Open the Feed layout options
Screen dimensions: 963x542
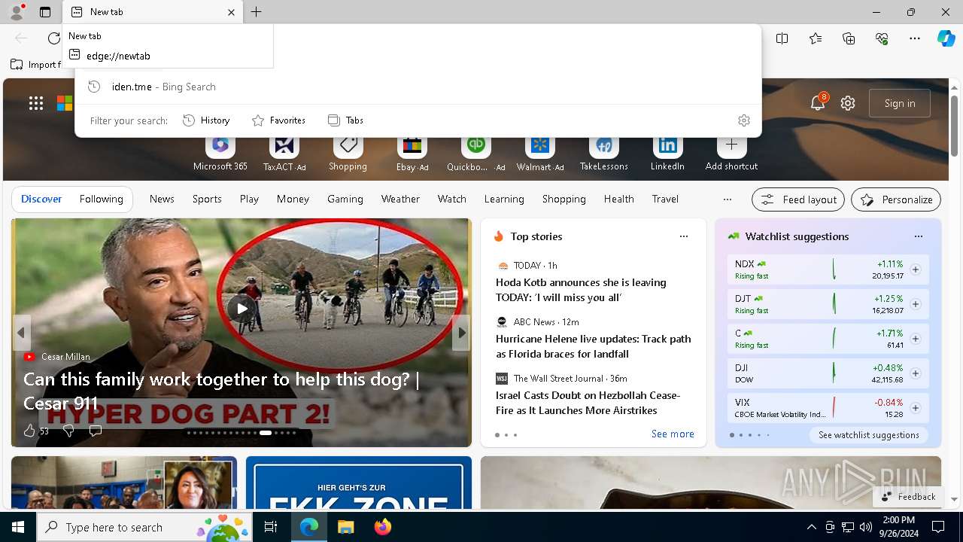click(798, 199)
